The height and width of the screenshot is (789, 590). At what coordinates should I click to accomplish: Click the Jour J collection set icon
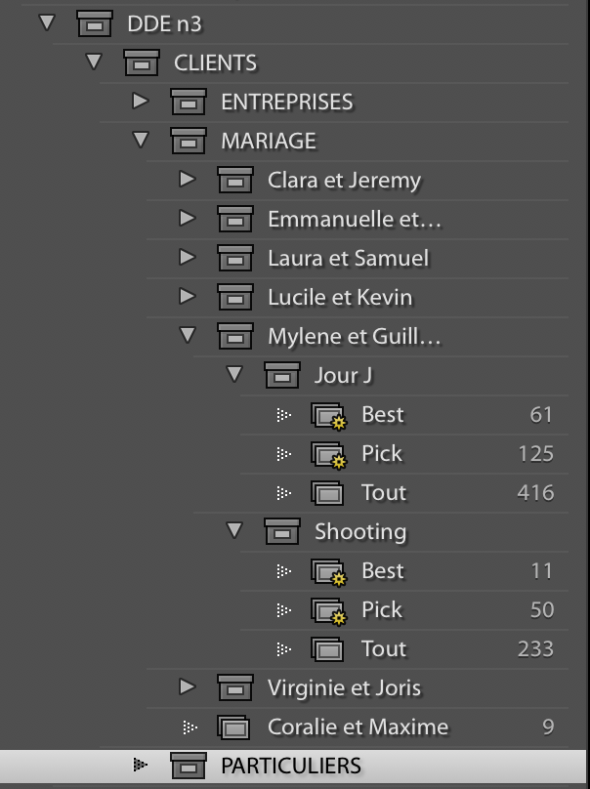point(282,375)
